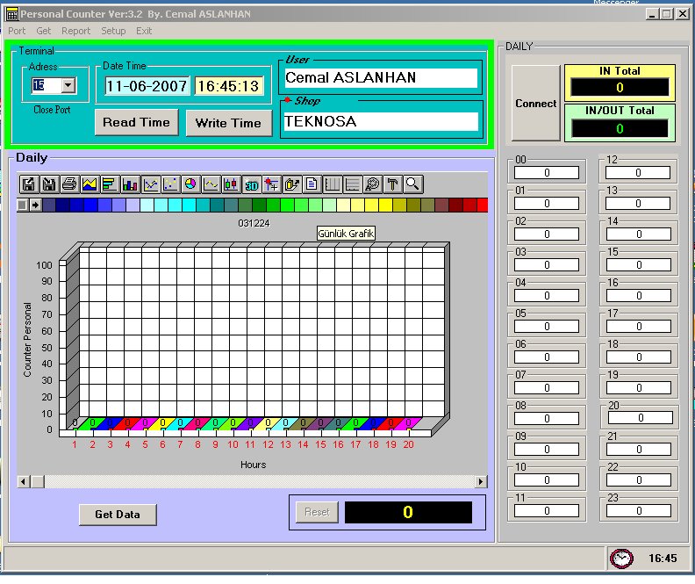Click the hour 23 count field

coord(639,511)
